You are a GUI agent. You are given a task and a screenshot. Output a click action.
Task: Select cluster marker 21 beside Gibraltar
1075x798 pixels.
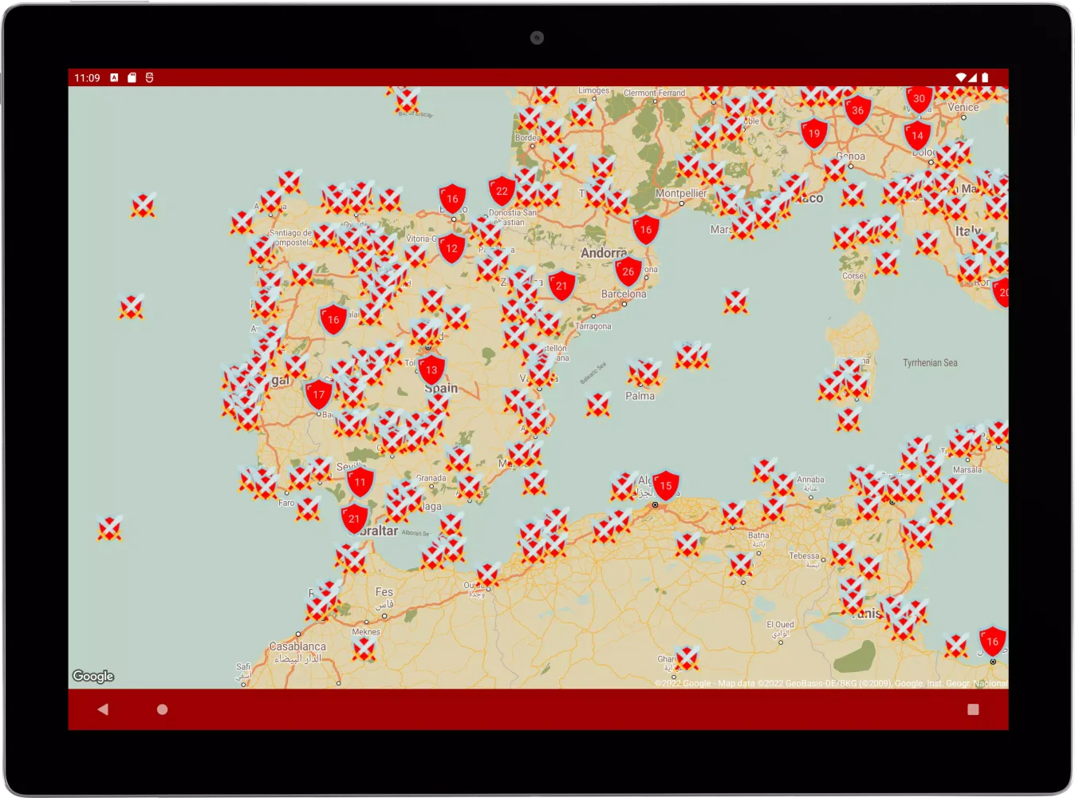click(x=354, y=519)
